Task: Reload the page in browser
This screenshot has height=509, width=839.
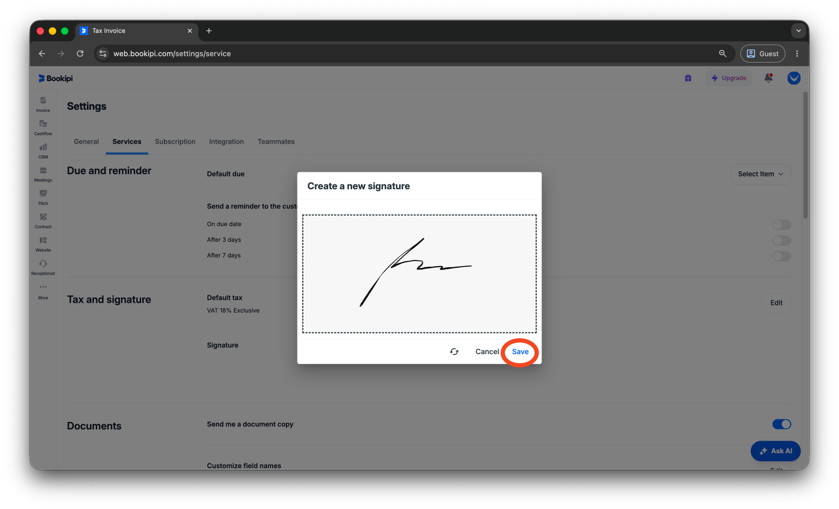Action: pos(80,54)
